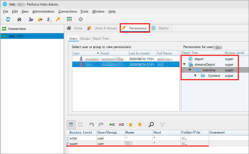Click the Perforce Helix Admin title icon
249x154 pixels.
click(5, 4)
